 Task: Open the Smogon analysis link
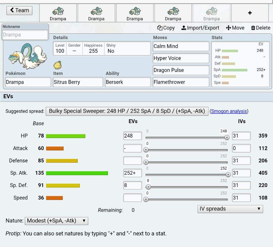tap(229, 111)
